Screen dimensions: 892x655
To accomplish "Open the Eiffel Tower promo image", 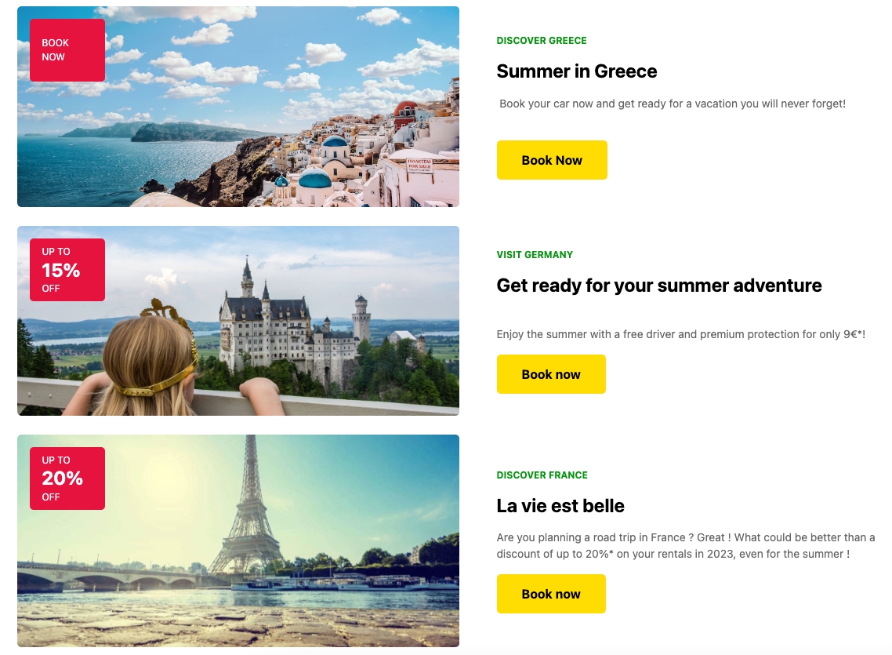I will click(x=238, y=540).
